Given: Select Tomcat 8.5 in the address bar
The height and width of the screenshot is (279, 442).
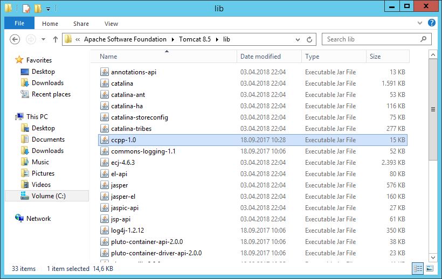Looking at the screenshot, I should pos(195,39).
